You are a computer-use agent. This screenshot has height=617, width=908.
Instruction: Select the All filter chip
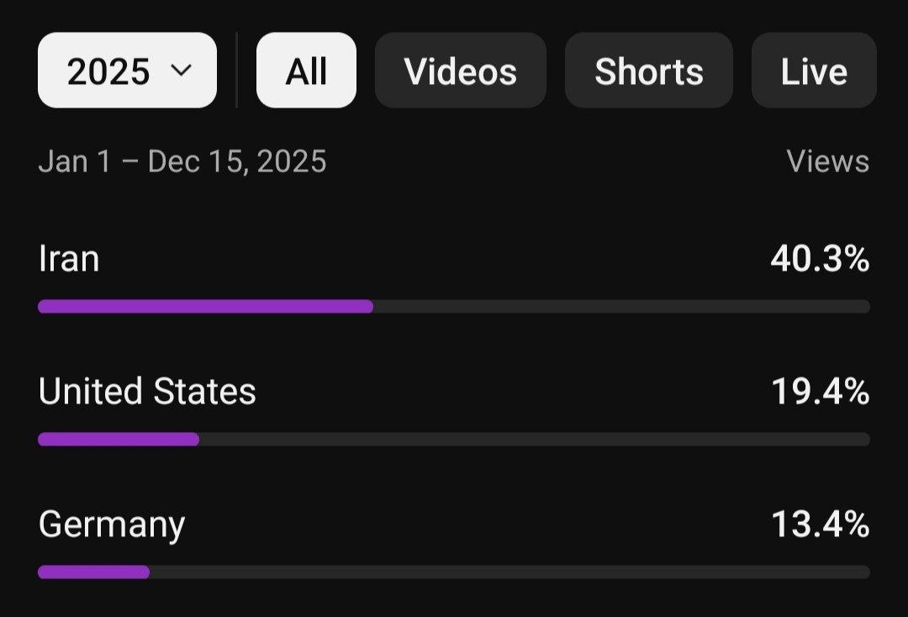click(x=306, y=71)
